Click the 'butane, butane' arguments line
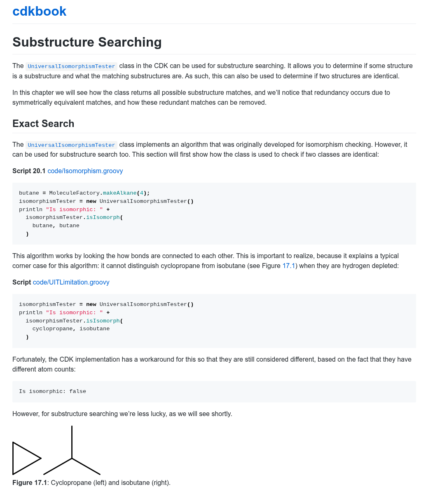433x494 pixels. tap(56, 226)
